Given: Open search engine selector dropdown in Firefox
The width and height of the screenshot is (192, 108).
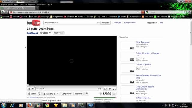Looking at the screenshot, I should pyautogui.click(x=148, y=12).
